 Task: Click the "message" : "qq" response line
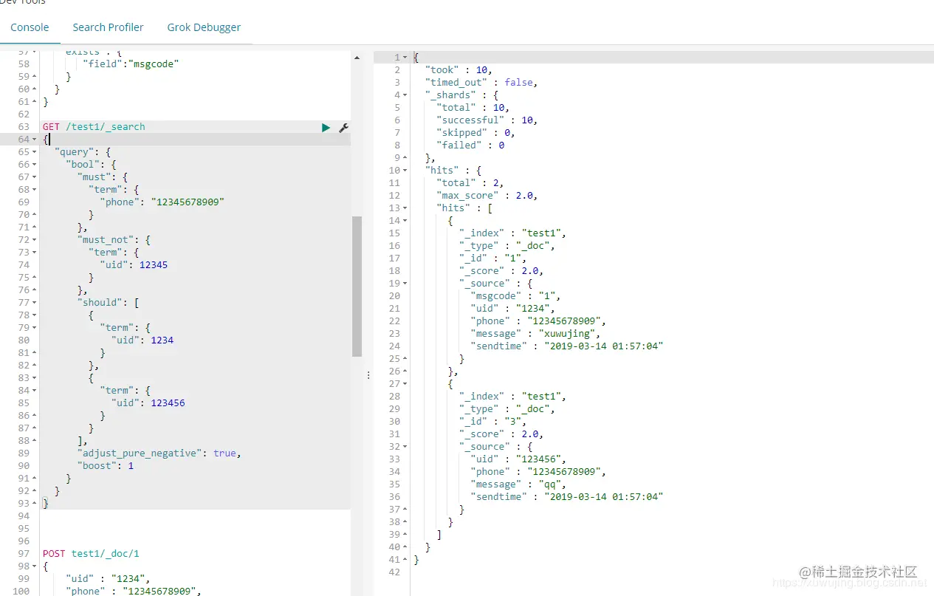518,484
